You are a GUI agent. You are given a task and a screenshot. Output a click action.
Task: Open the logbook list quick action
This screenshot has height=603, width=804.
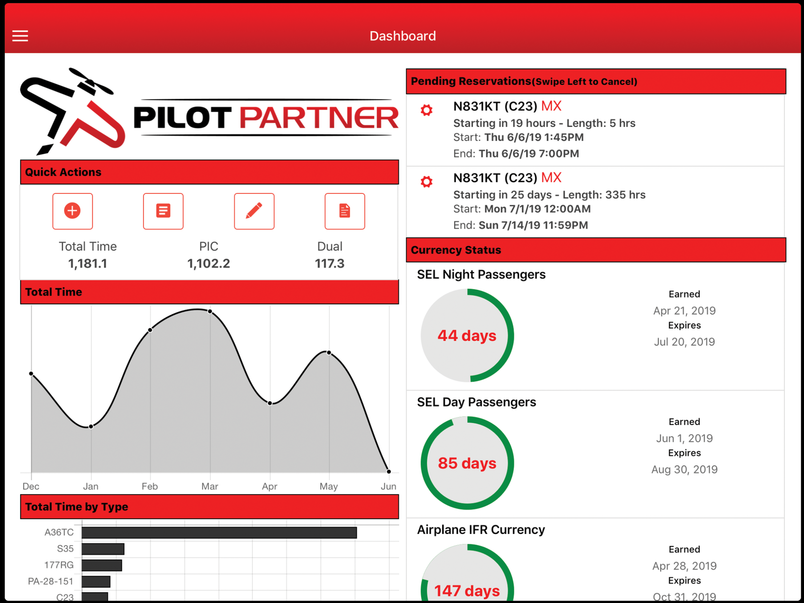pos(163,211)
